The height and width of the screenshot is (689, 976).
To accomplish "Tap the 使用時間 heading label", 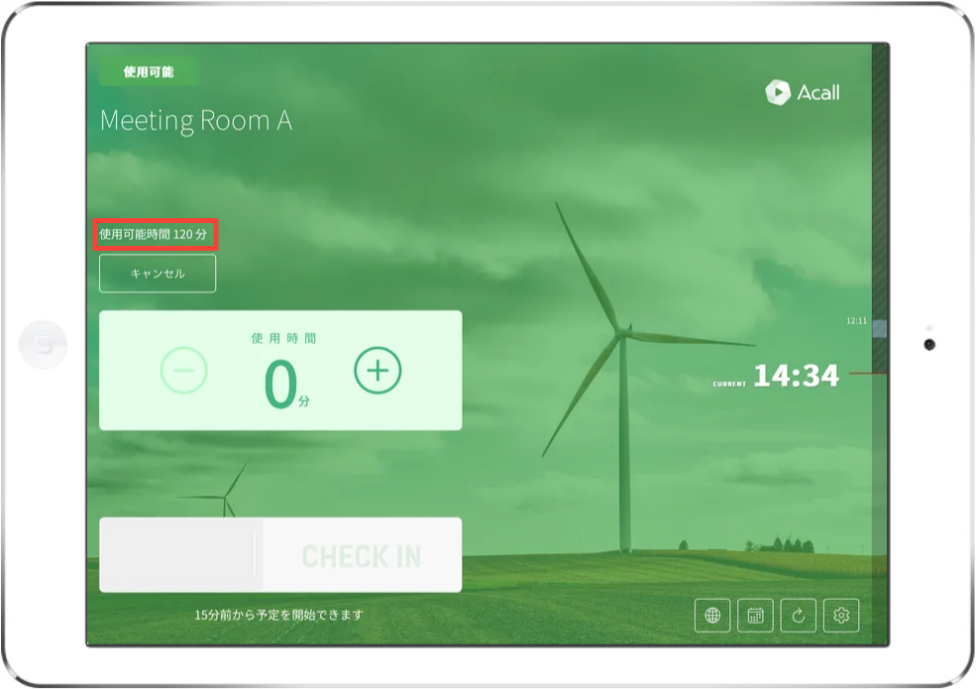I will [x=283, y=338].
